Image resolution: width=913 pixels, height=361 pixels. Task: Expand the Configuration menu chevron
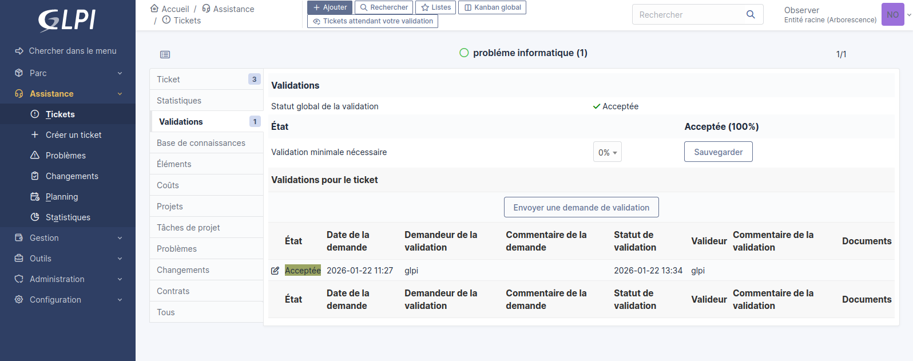[120, 300]
